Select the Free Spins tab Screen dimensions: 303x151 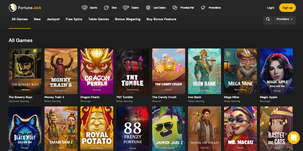pos(74,19)
